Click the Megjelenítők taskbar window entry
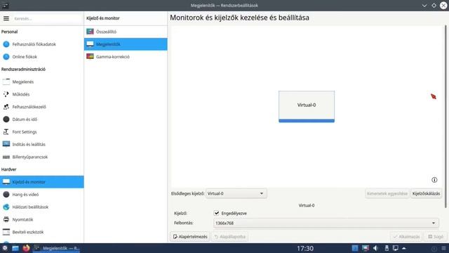Viewport: 449px width, 253px height. [57, 248]
